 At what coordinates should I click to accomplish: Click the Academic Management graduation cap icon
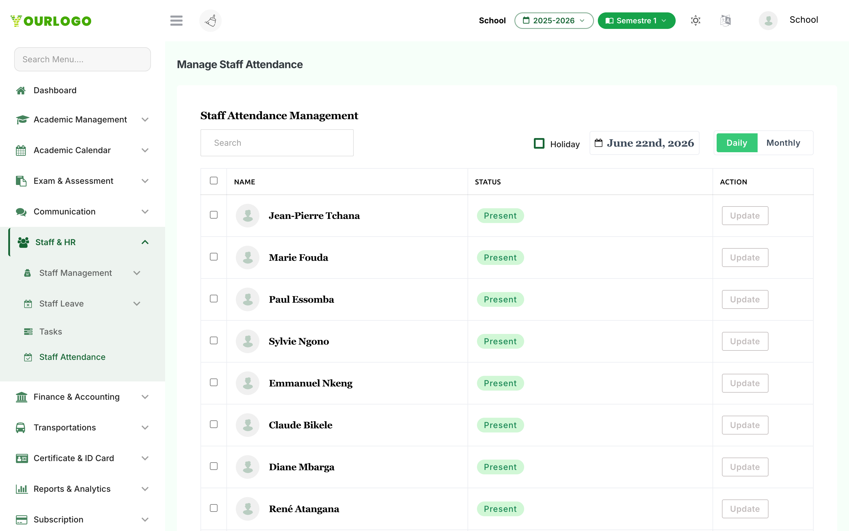[22, 120]
